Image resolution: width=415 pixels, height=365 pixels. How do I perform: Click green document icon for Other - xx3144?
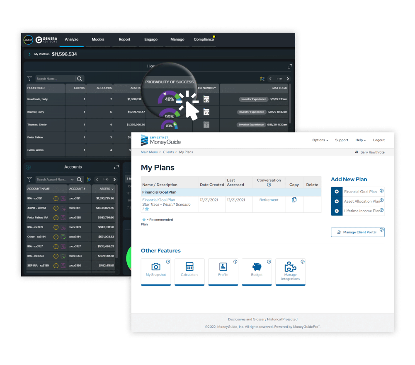coord(63,237)
